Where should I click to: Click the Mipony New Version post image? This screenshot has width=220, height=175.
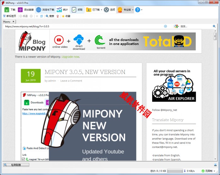pos(79,126)
